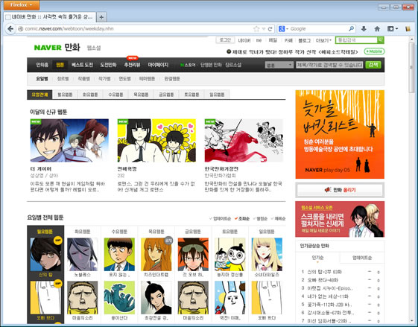Go to Firefox home page icon
418x327 pixels.
[x=377, y=29]
